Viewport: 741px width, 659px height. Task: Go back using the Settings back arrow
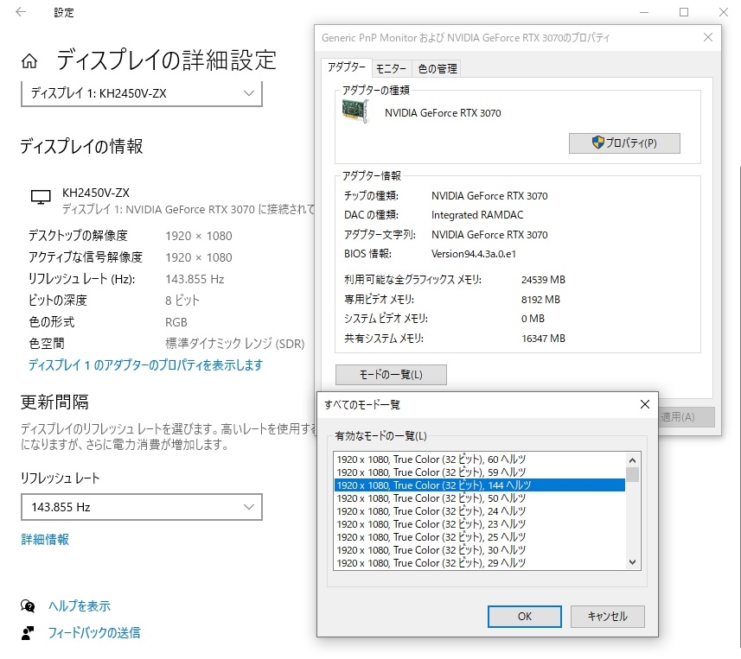click(x=21, y=12)
